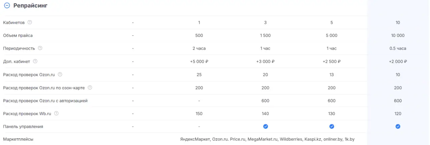Click help icon next to Доп. кабинет
The width and height of the screenshot is (430, 145).
[x=35, y=61]
